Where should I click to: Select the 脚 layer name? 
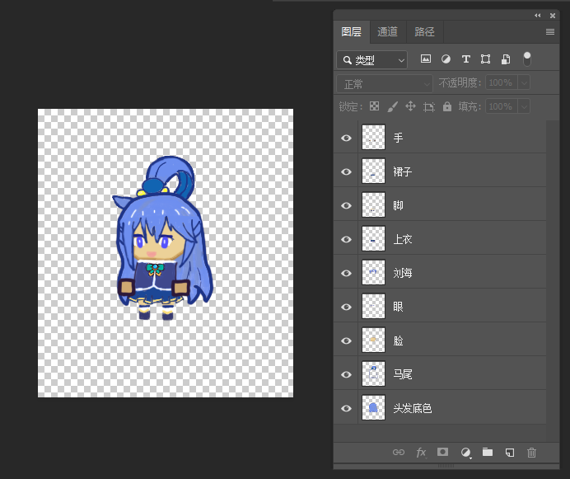point(398,205)
